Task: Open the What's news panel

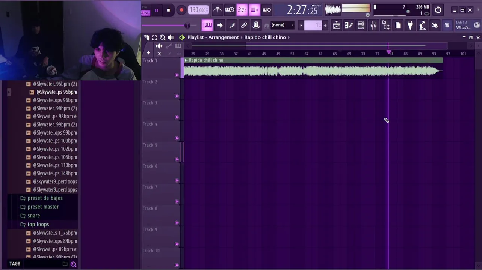Action: tap(467, 25)
